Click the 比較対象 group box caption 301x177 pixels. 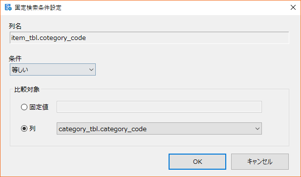27,89
